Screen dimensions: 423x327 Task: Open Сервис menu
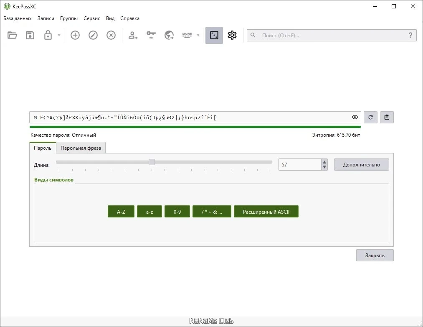click(92, 18)
